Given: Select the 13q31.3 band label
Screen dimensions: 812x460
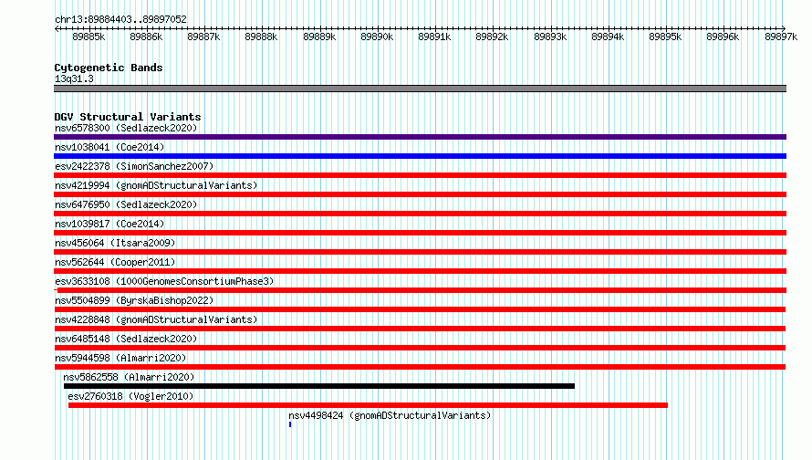Looking at the screenshot, I should click(x=74, y=78).
